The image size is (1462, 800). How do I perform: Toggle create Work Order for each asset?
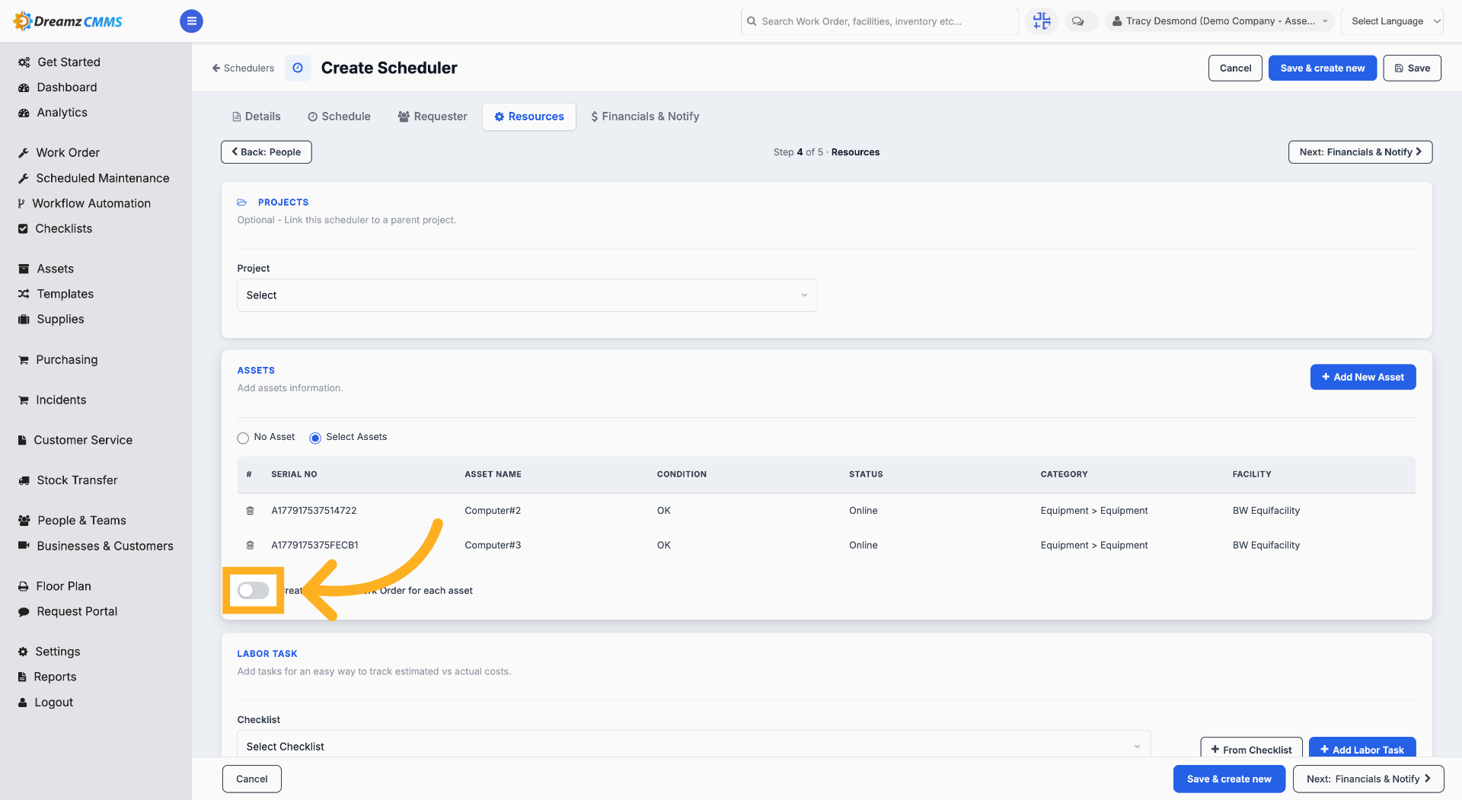click(x=254, y=591)
